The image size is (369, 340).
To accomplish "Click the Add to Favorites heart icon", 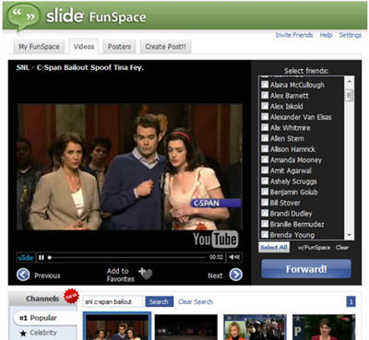I will tap(146, 274).
